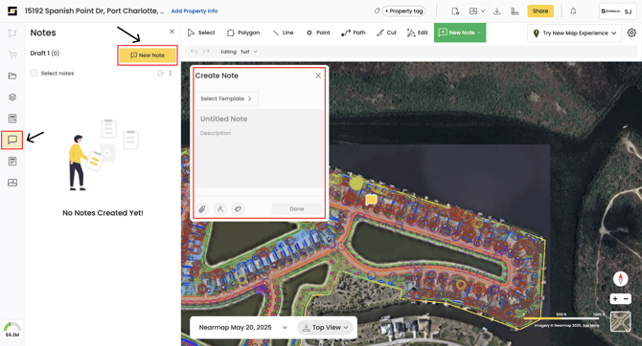Viewport: 642px width, 346px height.
Task: Open the Layers sidebar icon
Action: (x=12, y=97)
